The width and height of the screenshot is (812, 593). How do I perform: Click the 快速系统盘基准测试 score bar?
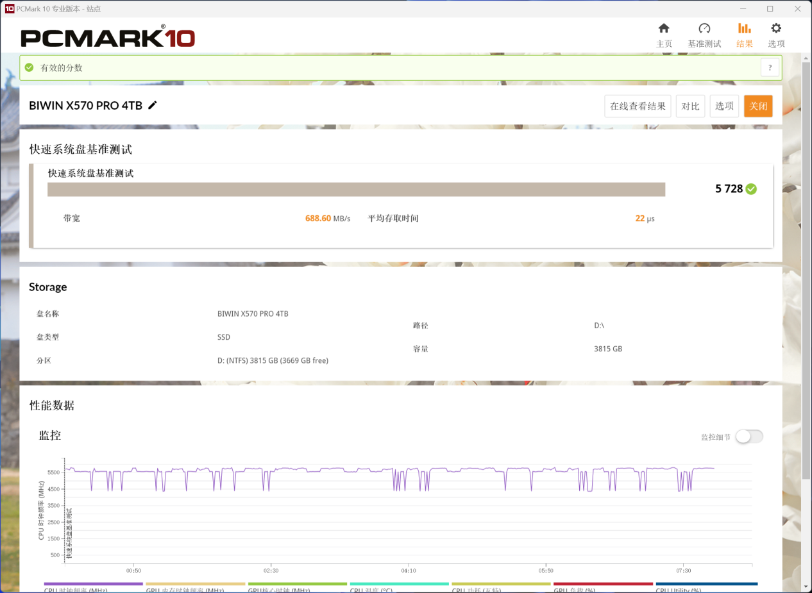(356, 189)
